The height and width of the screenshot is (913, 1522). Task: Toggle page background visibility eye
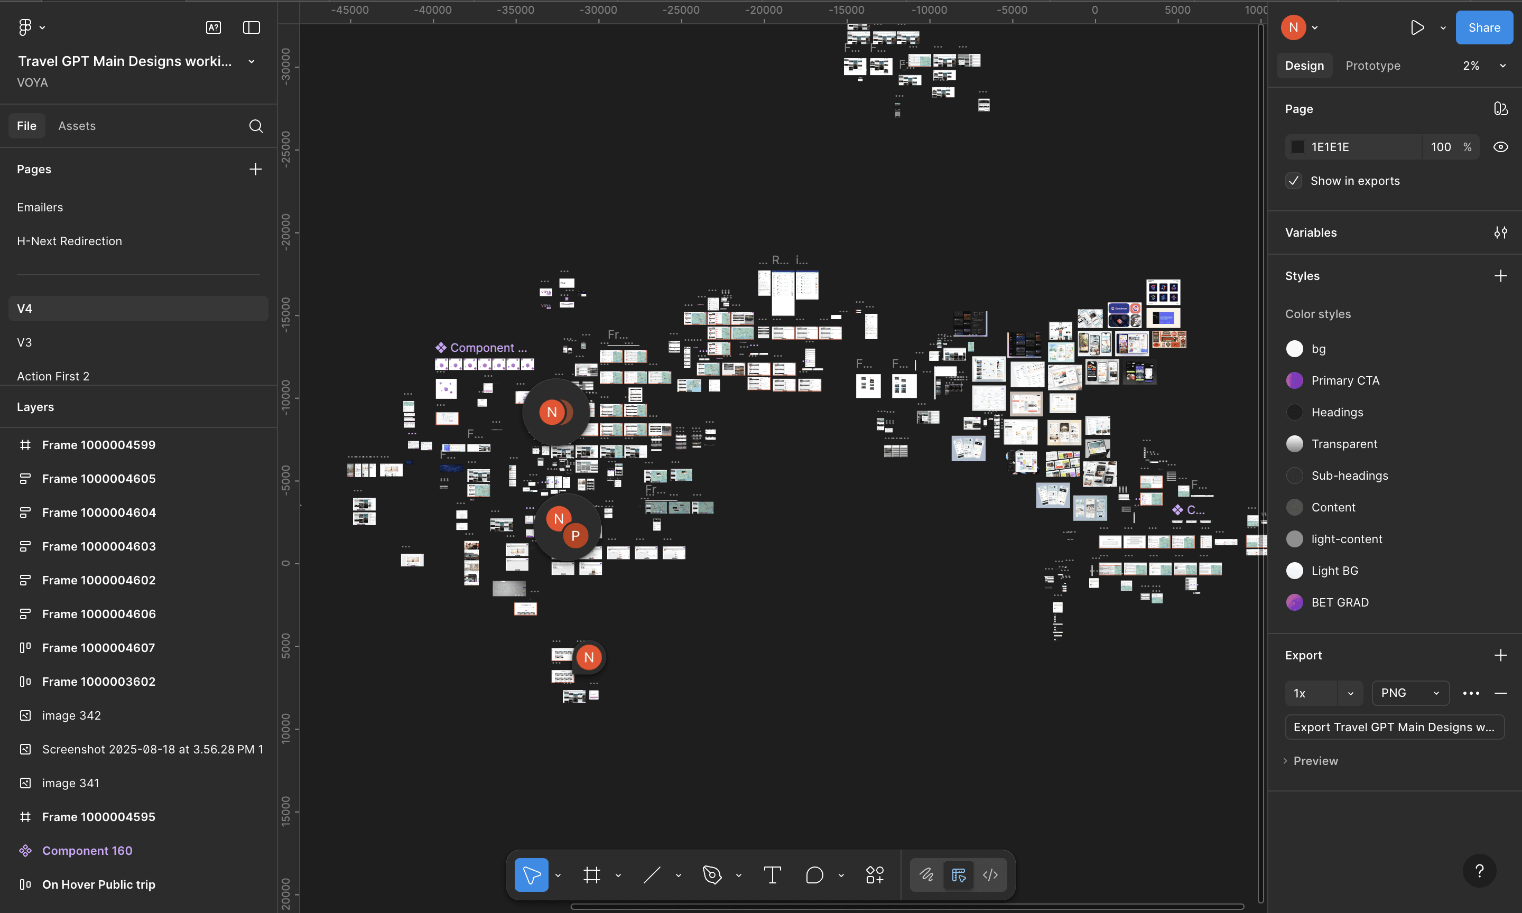click(x=1500, y=147)
